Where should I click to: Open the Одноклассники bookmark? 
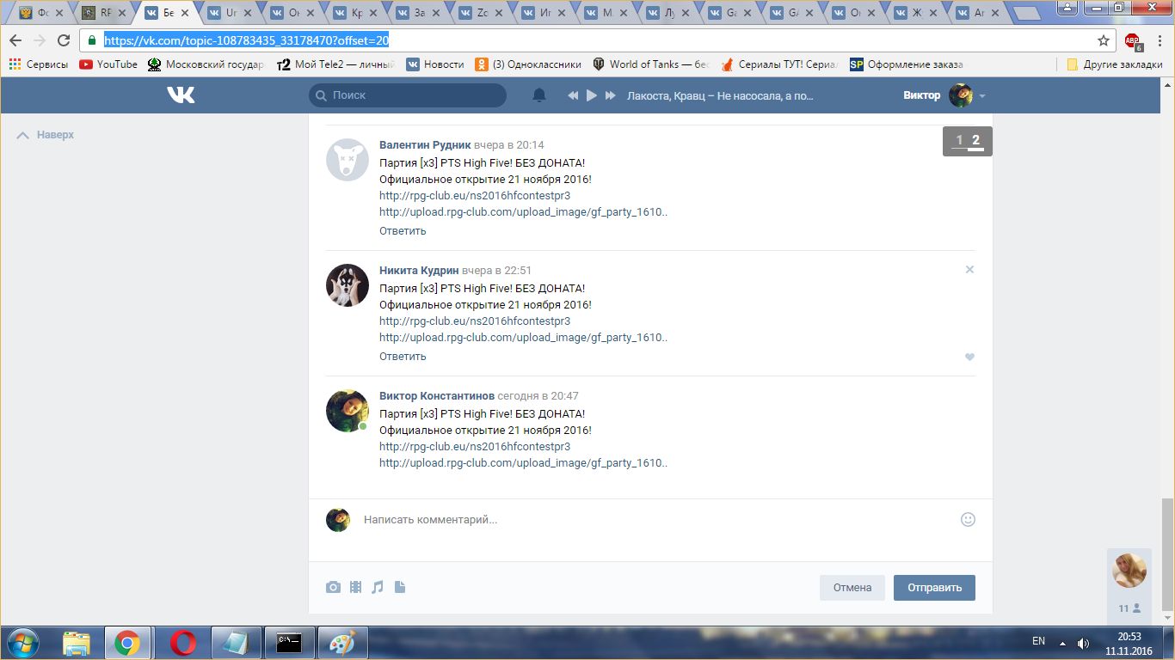tap(529, 64)
